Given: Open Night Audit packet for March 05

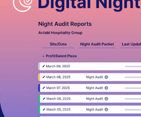Looking at the screenshot, I should (x=94, y=109).
